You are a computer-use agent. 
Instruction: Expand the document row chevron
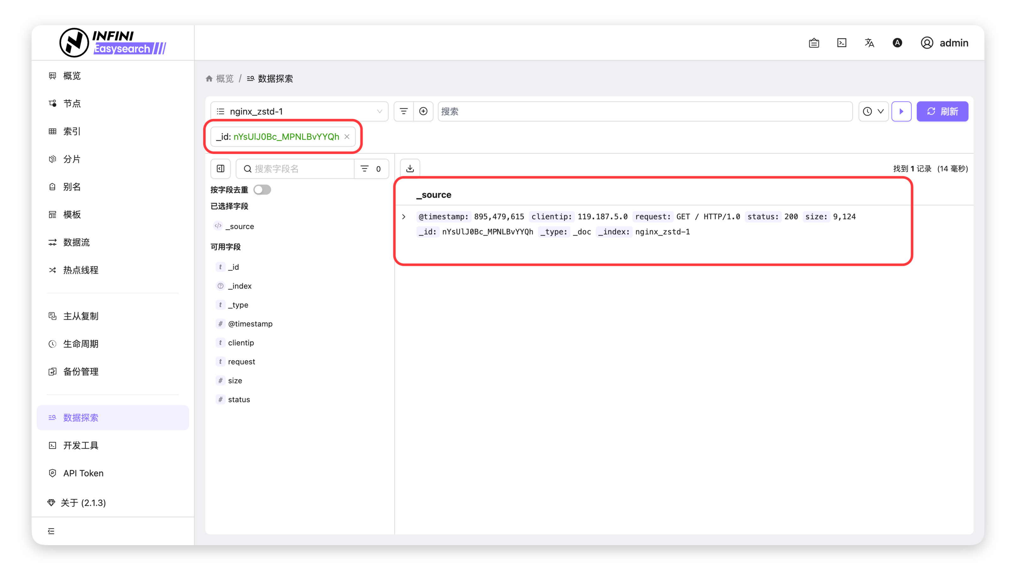pos(404,217)
